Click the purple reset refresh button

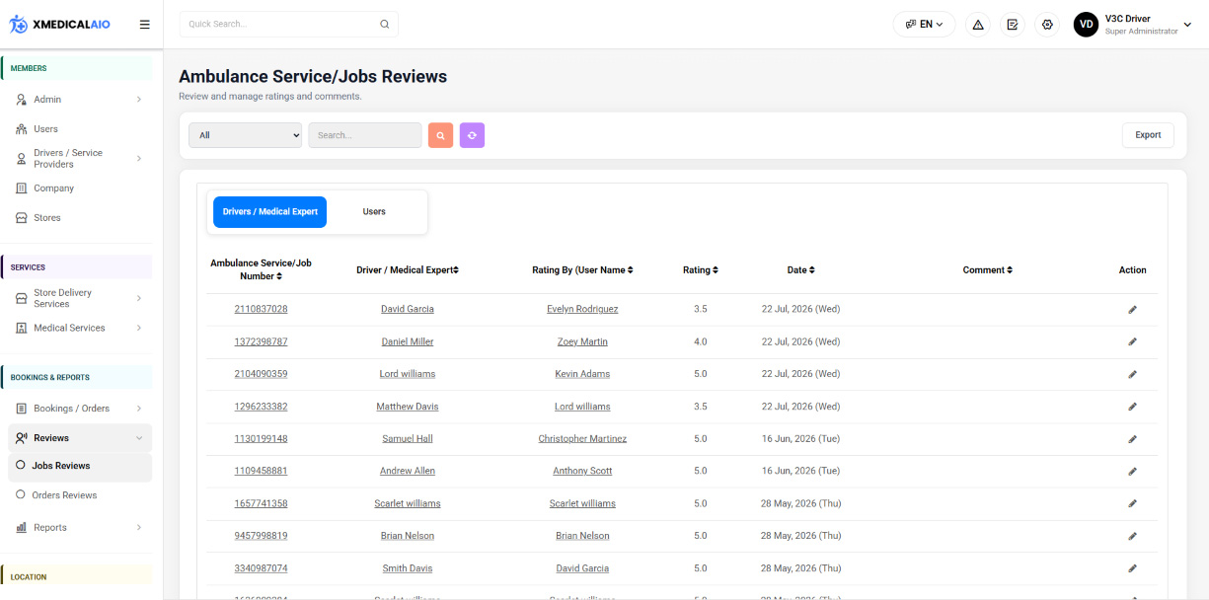pos(472,135)
